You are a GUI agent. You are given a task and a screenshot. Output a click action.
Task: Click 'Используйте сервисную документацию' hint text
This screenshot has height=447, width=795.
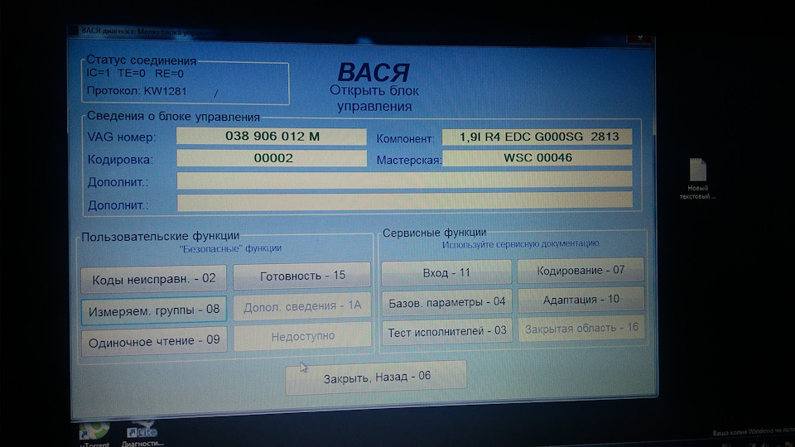pyautogui.click(x=520, y=243)
